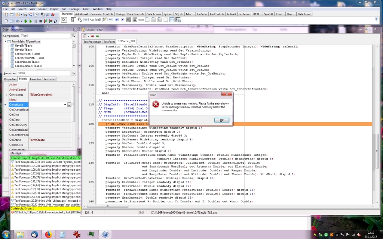Open the OnActivate event dropdown

65,105
